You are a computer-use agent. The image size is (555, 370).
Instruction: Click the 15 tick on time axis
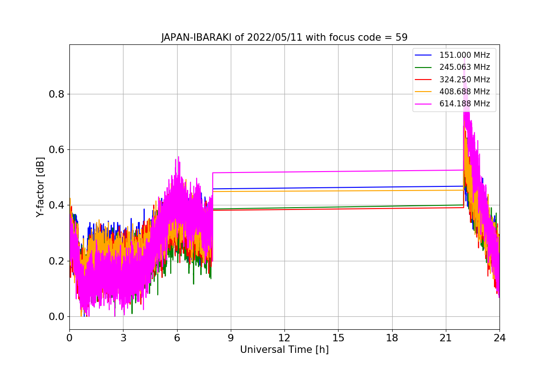(x=338, y=338)
